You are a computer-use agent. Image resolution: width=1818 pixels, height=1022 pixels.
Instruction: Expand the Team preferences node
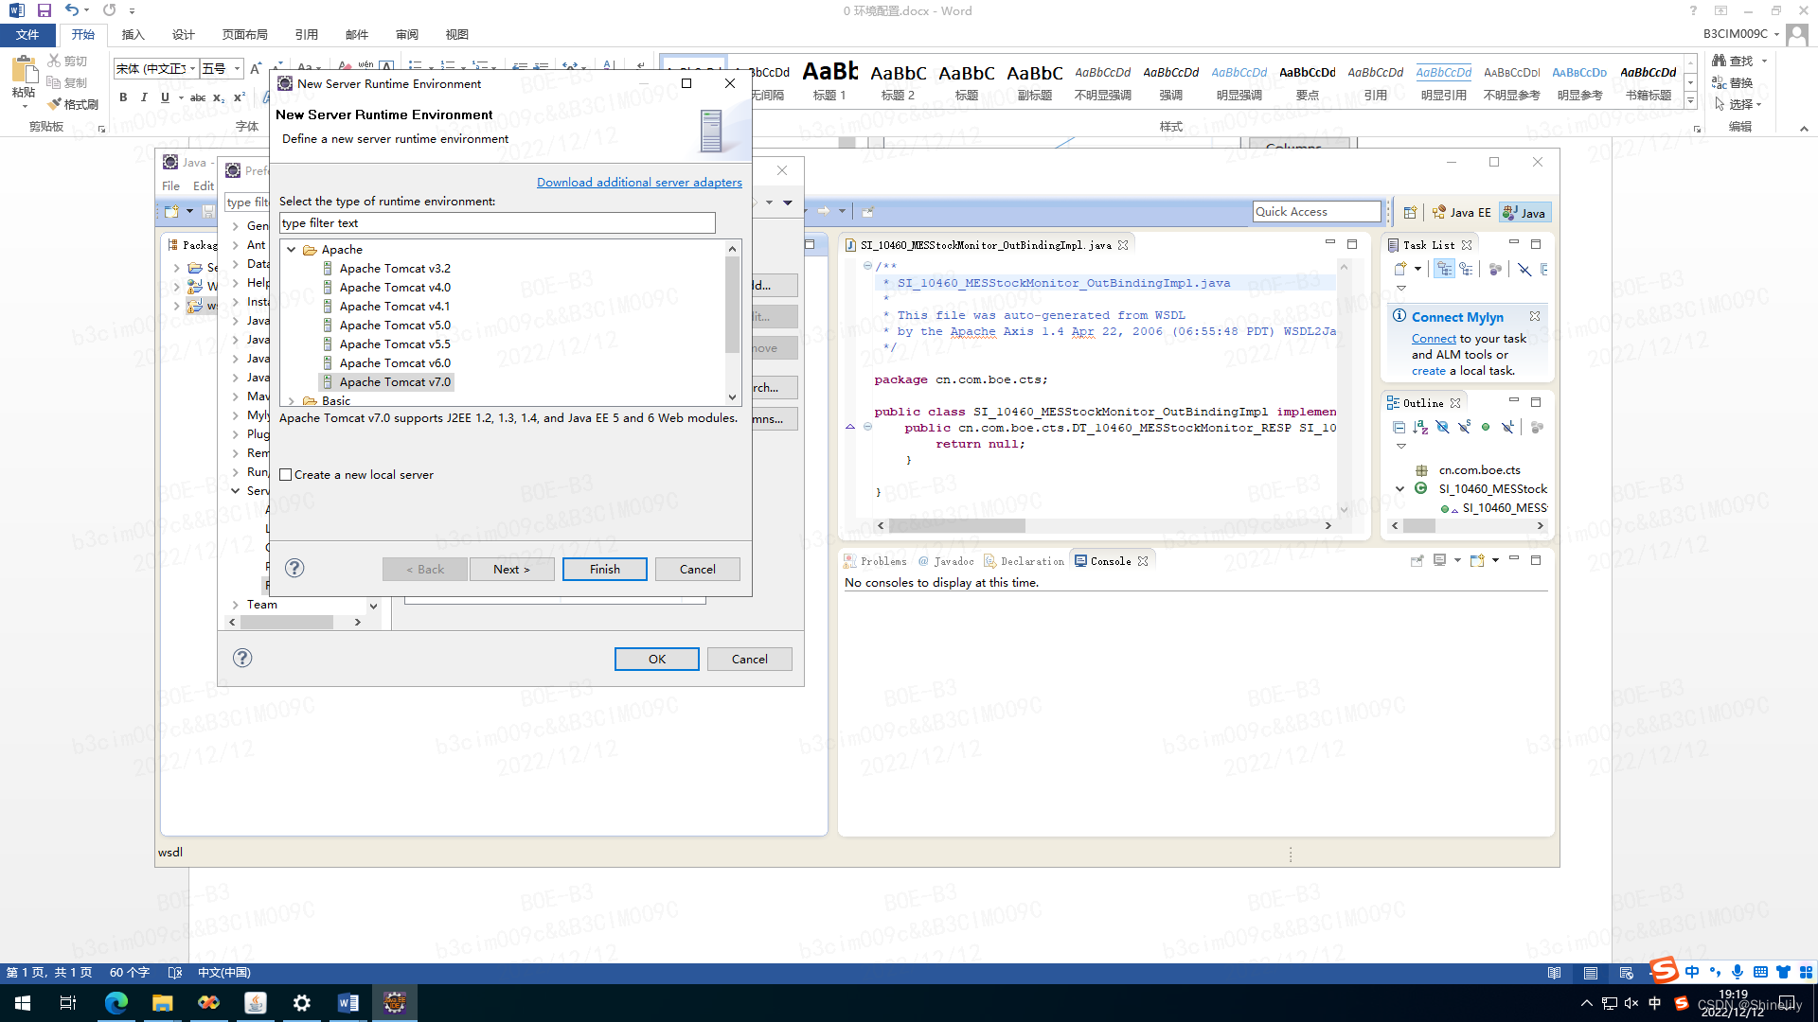[236, 605]
